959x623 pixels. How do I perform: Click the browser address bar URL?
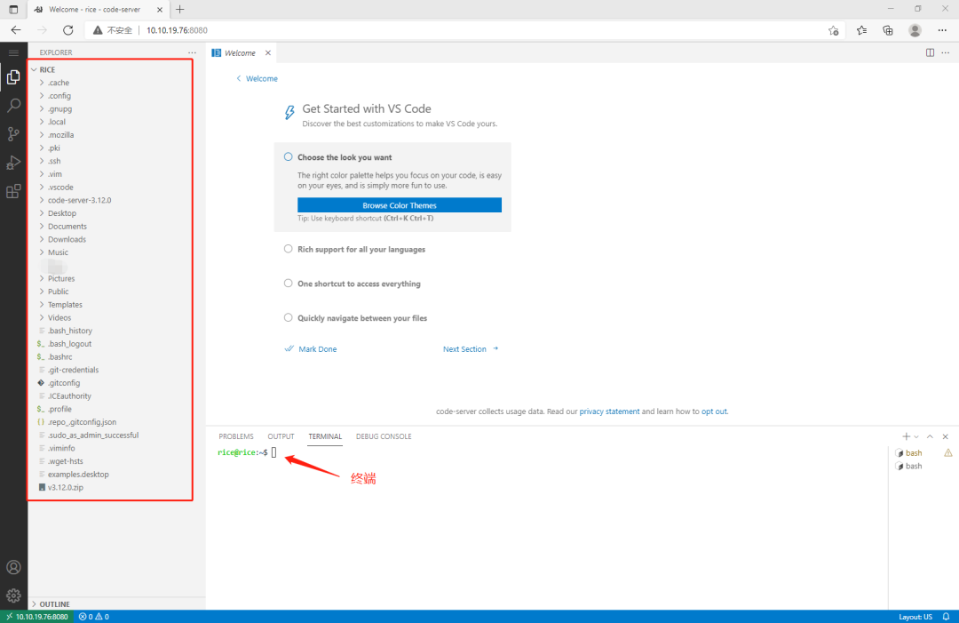coord(177,30)
